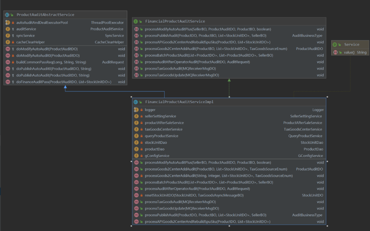The height and width of the screenshot is (231, 370).
Task: Click the annotation icon in the Service node header
Action: tap(335, 44)
